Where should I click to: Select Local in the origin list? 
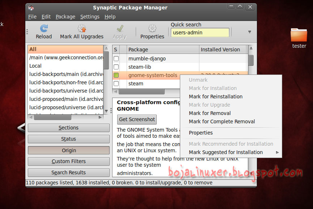point(65,66)
